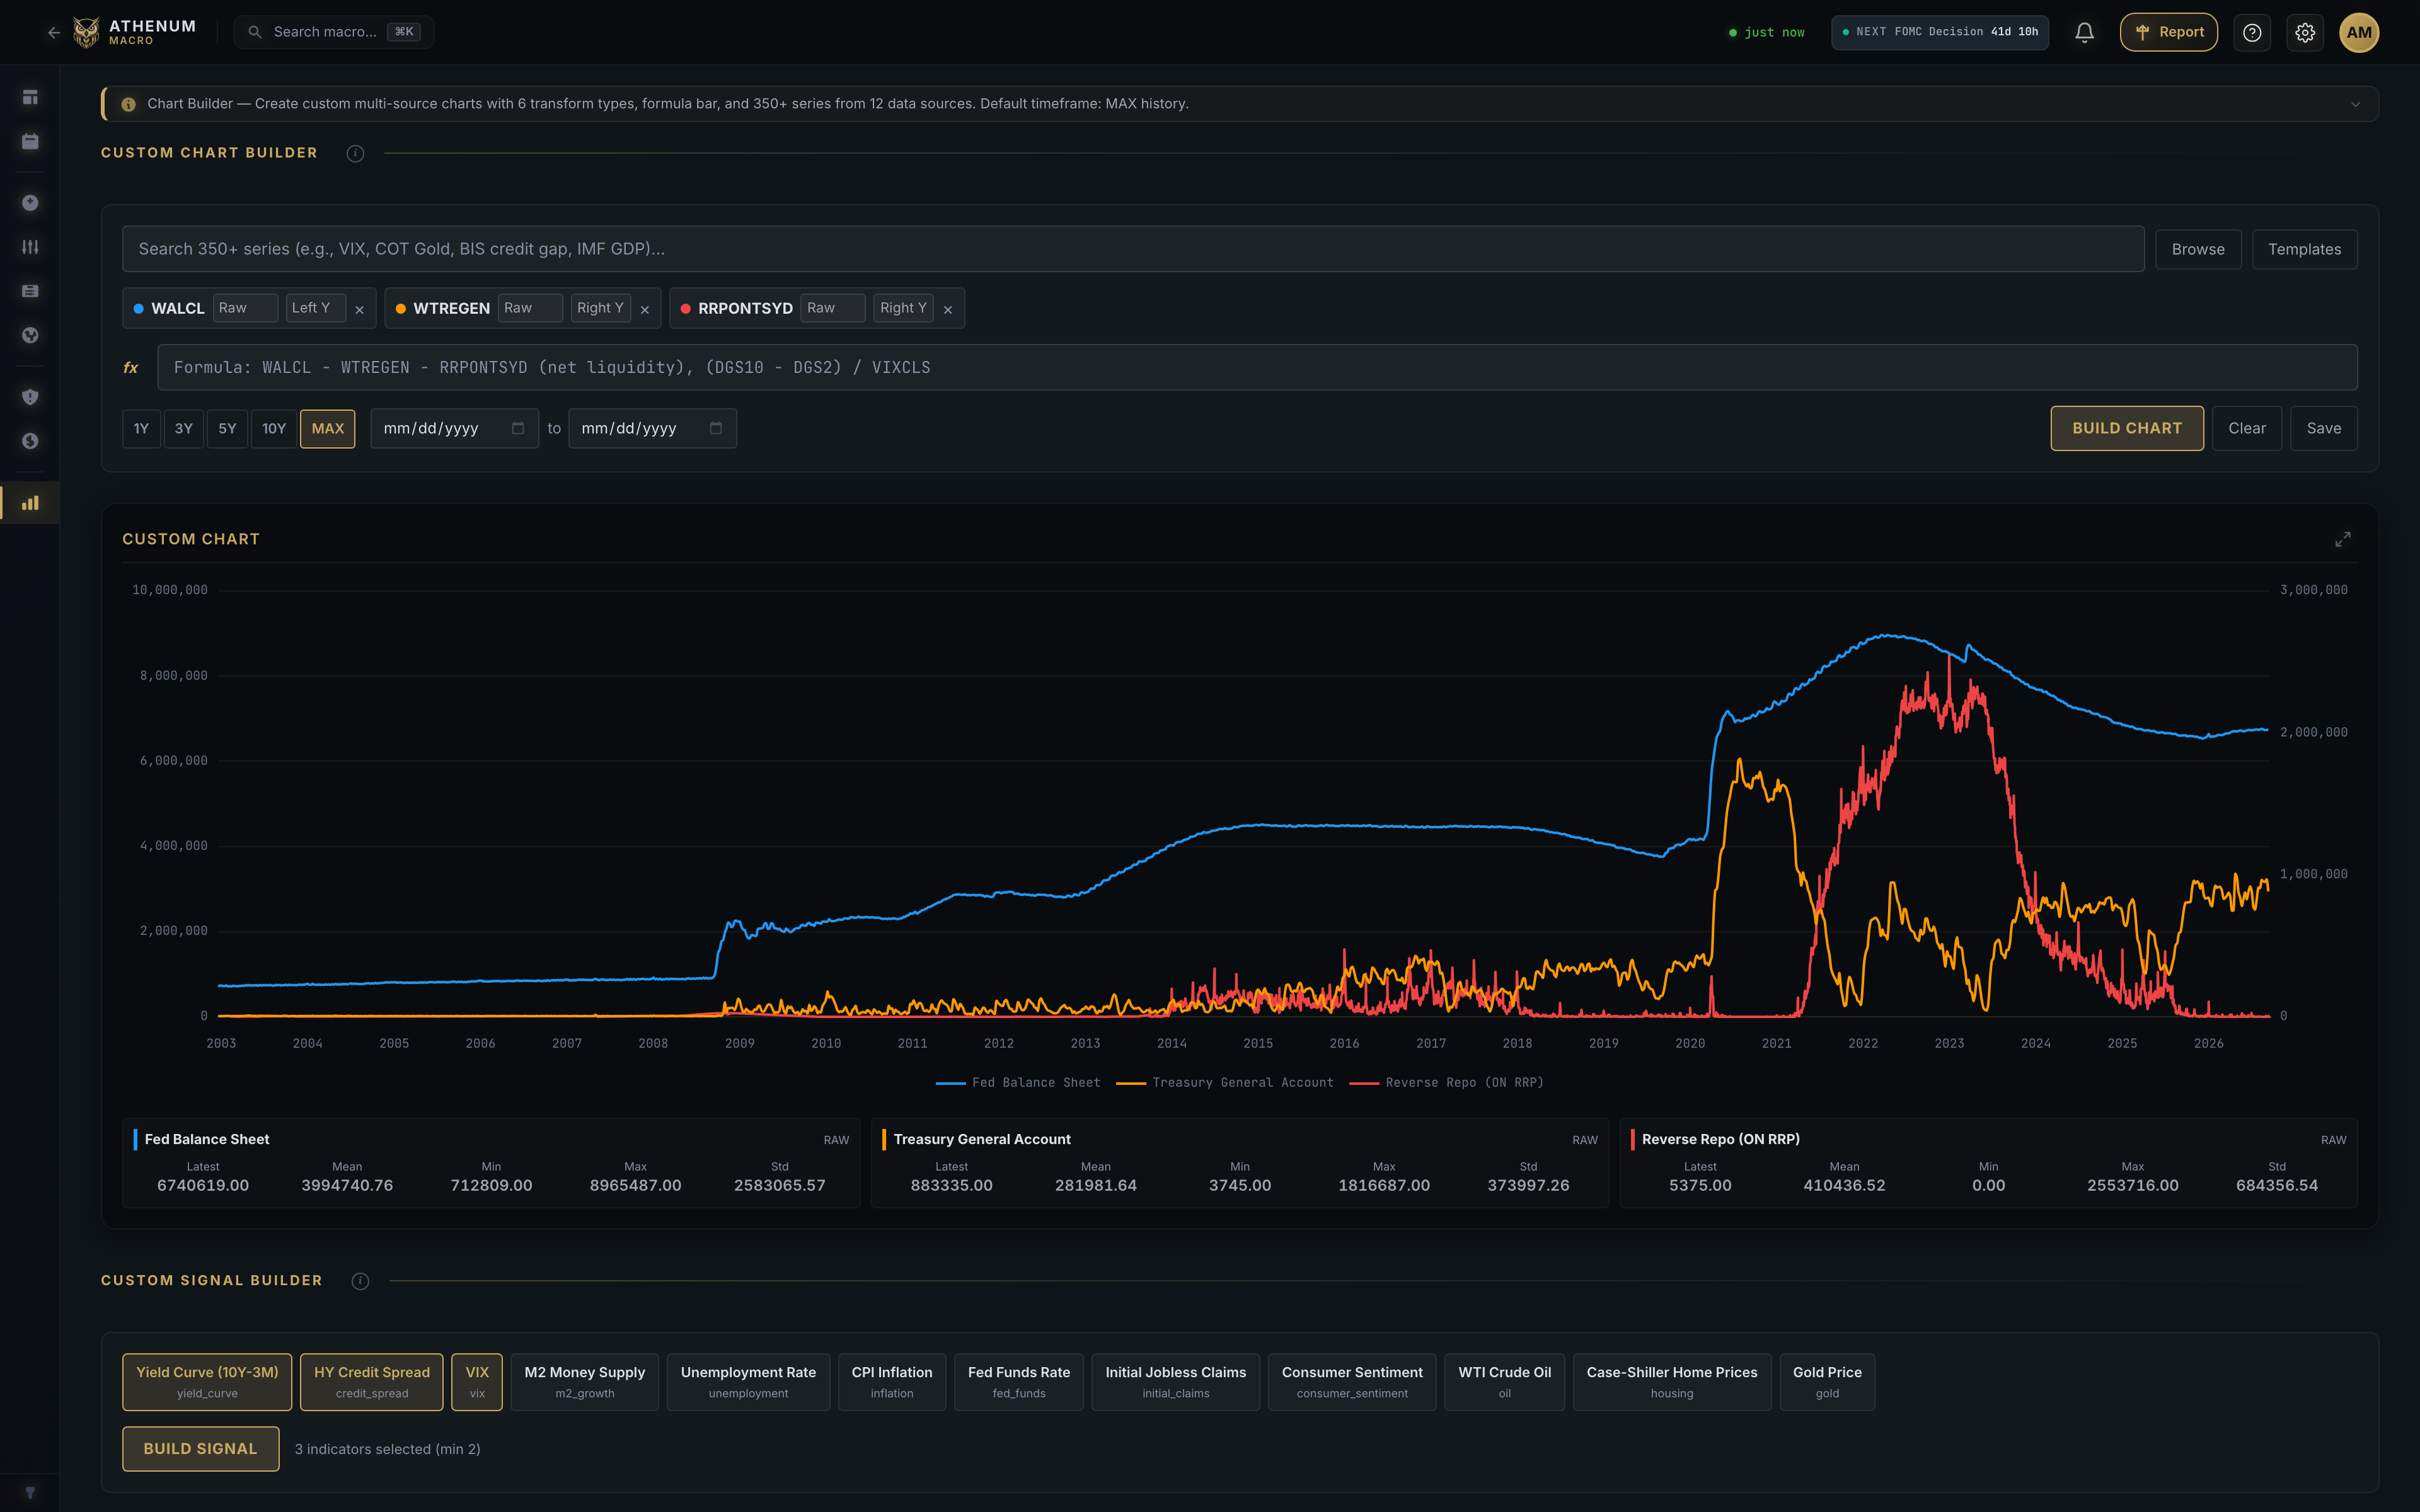Image resolution: width=2420 pixels, height=1512 pixels.
Task: Toggle Yield Curve (10Y-3M) indicator
Action: [x=207, y=1382]
